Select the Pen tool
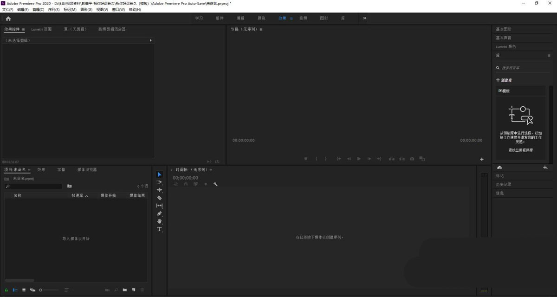 click(159, 213)
